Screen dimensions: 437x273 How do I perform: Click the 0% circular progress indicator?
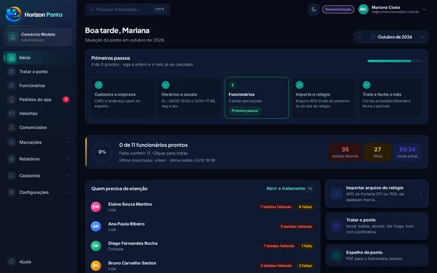pyautogui.click(x=102, y=152)
